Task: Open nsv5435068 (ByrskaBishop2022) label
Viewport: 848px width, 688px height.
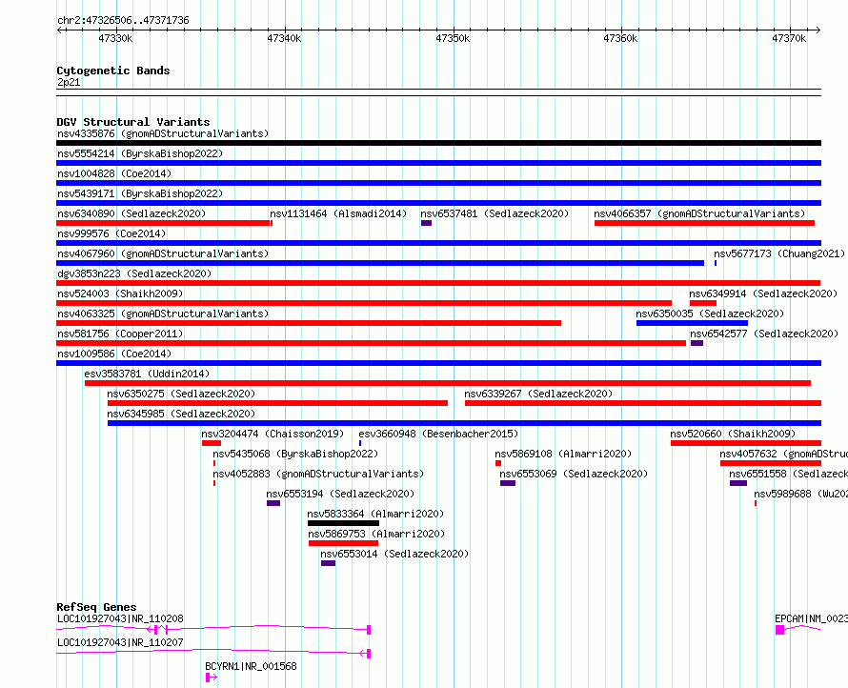Action: tap(295, 454)
